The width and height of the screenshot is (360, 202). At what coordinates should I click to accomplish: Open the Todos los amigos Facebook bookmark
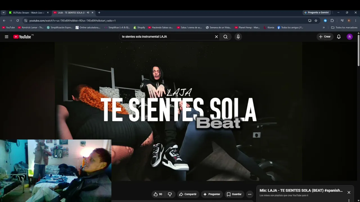pyautogui.click(x=290, y=27)
